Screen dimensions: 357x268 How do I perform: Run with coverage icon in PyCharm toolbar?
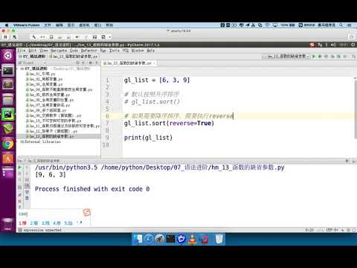tap(327, 57)
